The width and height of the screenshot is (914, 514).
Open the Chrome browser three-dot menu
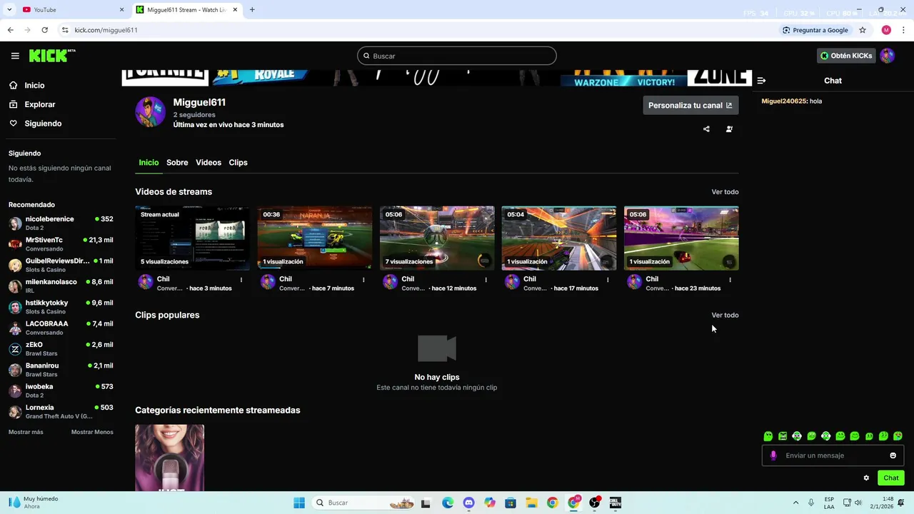(x=904, y=30)
